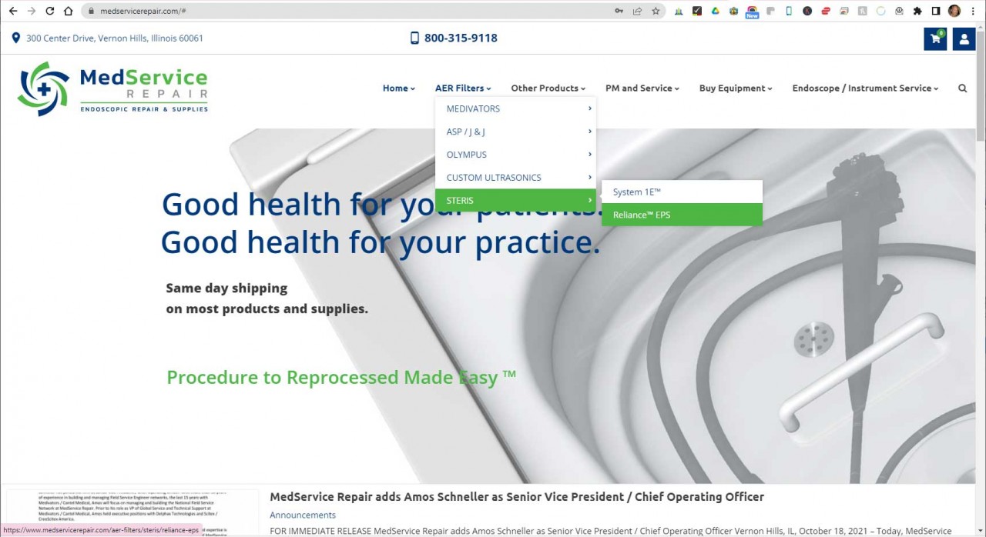Open the Chrome profile avatar
The width and height of the screenshot is (986, 537).
coord(954,12)
